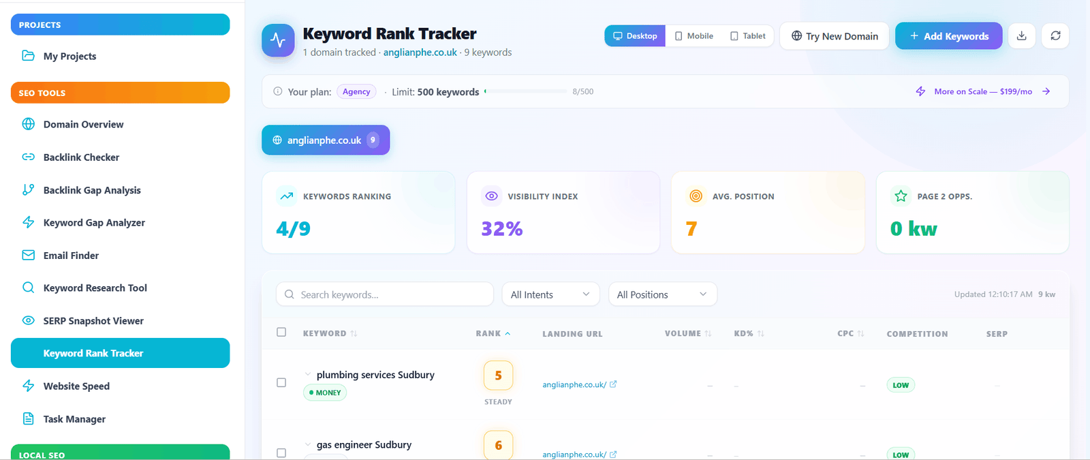This screenshot has height=460, width=1090.
Task: Switch to the Desktop device view
Action: pos(635,36)
